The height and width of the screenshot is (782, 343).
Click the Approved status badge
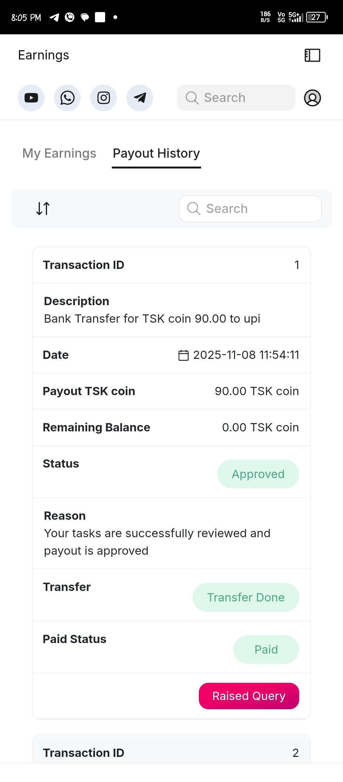pos(258,474)
